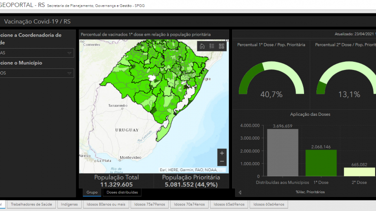Viewport: 376px width, 211px height.
Task: Switch to the Doses distribuídas tab
Action: click(x=122, y=192)
